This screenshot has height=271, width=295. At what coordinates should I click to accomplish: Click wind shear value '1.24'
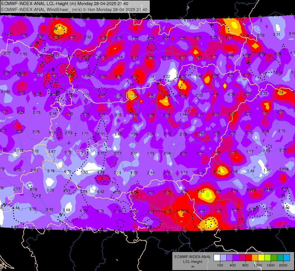(x=151, y=76)
